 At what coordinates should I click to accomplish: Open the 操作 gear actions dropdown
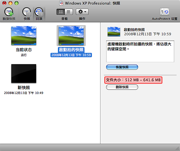[82, 12]
